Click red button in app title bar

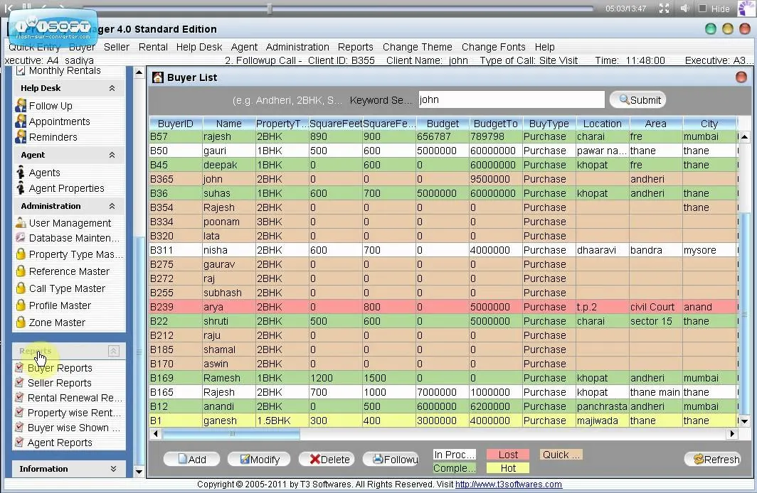coord(744,29)
